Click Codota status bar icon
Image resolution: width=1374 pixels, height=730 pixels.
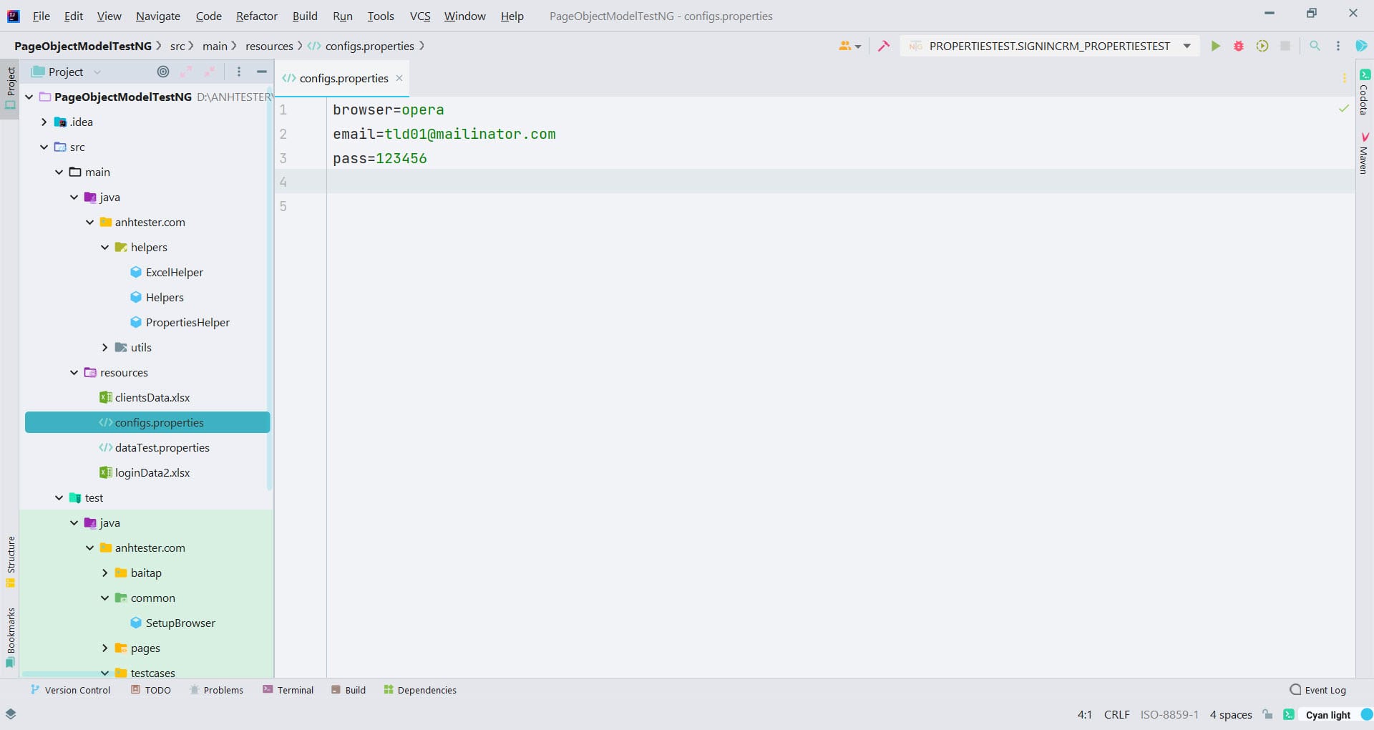[x=1289, y=714]
